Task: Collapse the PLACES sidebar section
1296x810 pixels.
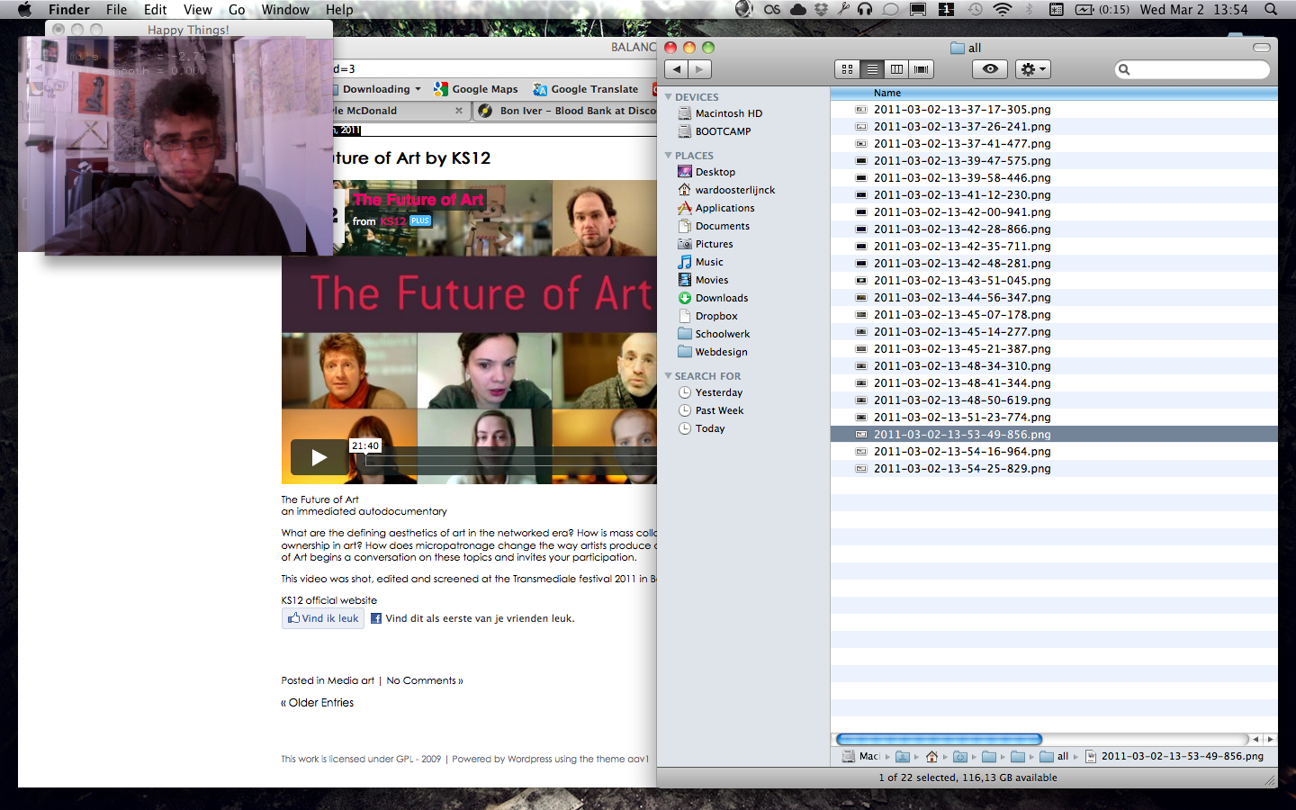Action: [x=669, y=156]
